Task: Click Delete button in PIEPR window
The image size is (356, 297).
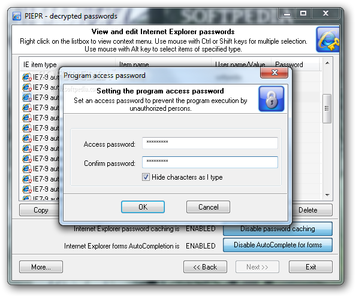Action: point(312,210)
